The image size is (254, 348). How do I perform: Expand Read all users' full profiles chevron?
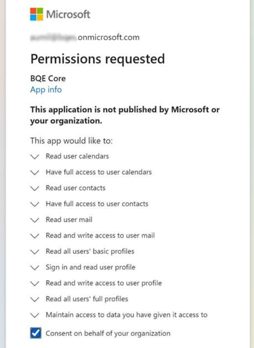click(35, 299)
